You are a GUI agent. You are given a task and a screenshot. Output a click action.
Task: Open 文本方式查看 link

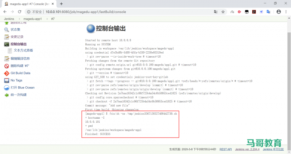tap(24, 50)
